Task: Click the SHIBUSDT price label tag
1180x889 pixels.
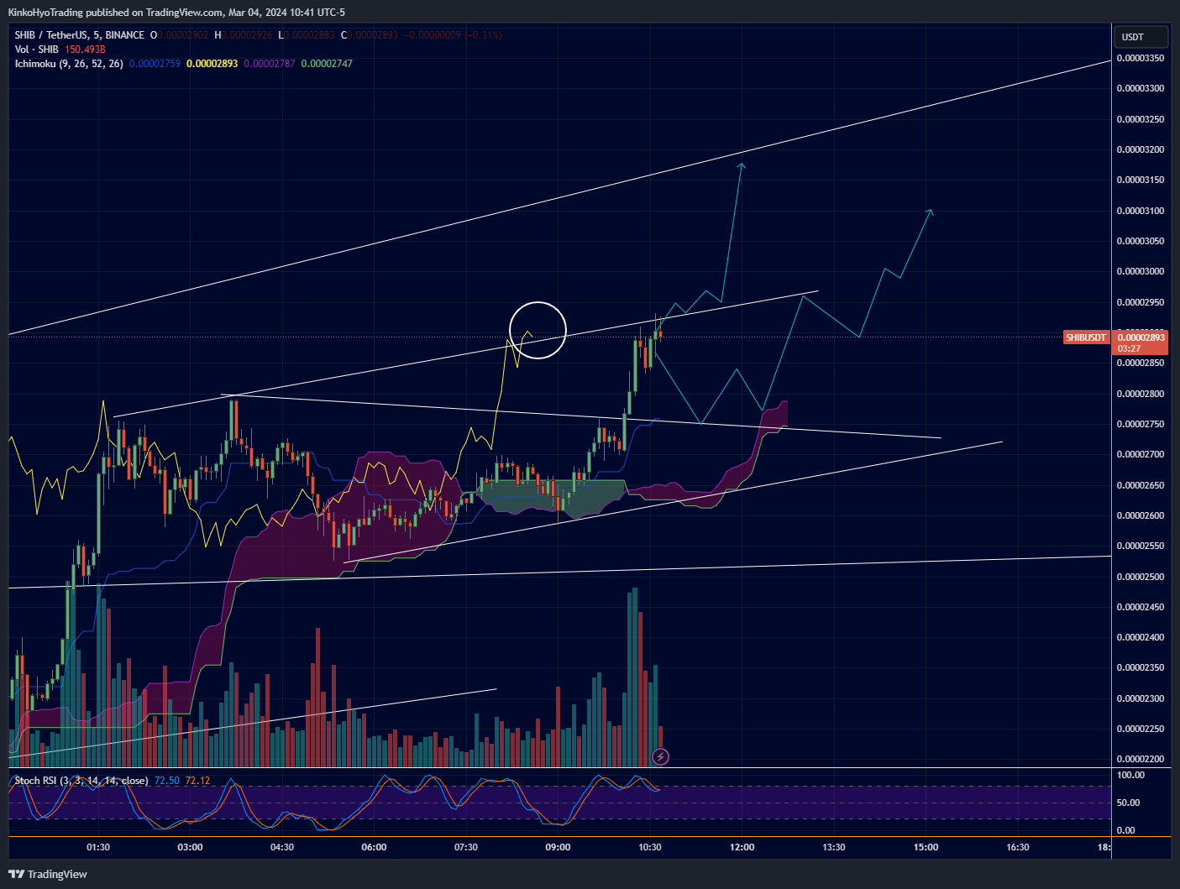Action: (x=1086, y=337)
